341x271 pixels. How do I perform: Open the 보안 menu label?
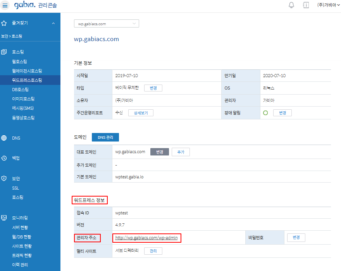[x=16, y=178]
